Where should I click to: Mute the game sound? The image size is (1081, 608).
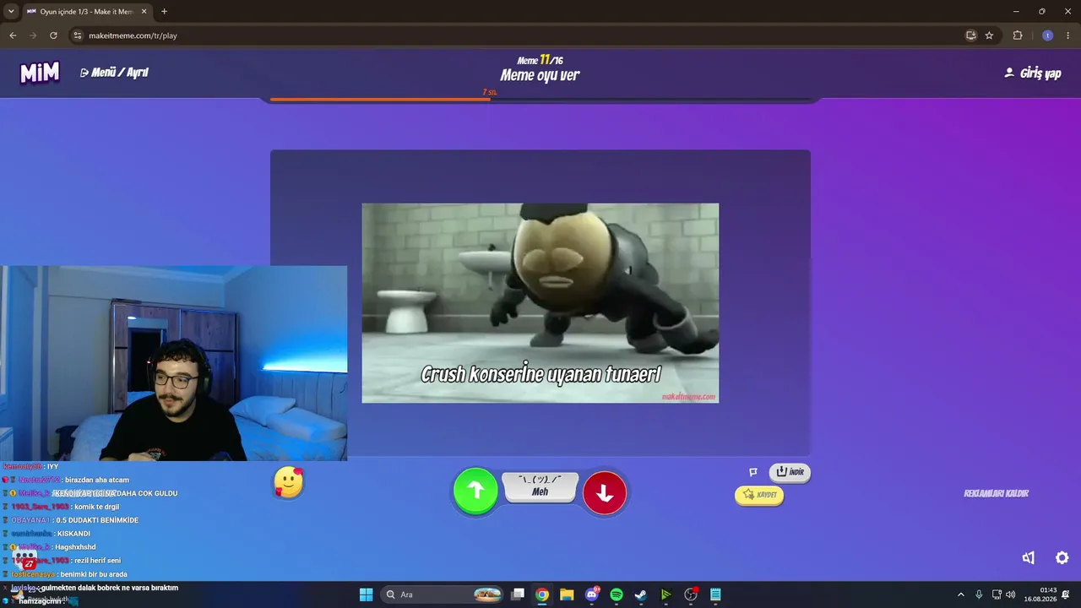tap(1029, 558)
